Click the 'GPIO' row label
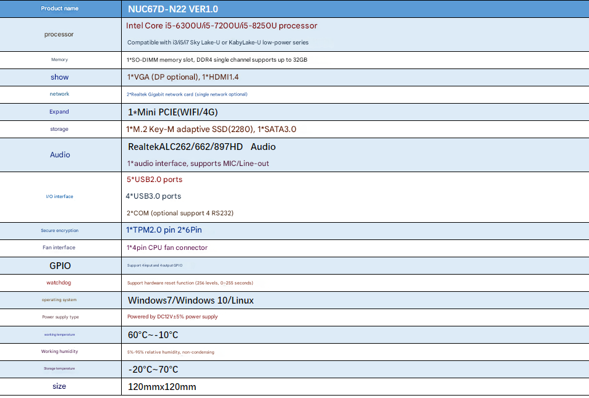Viewport: 589px width, 398px height. click(60, 265)
